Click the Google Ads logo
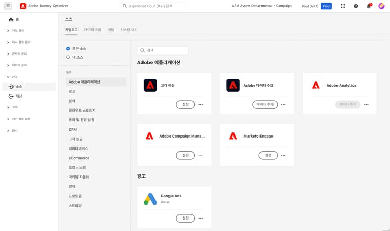 pyautogui.click(x=150, y=199)
